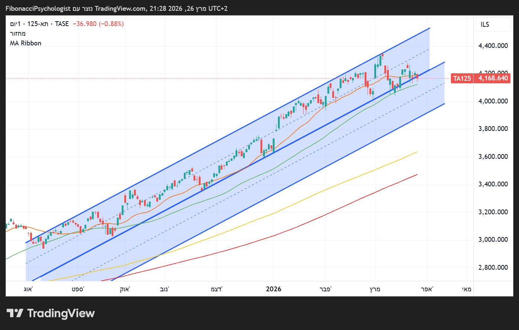Click the מאי month label on time axis
The image size is (519, 330).
pyautogui.click(x=467, y=289)
